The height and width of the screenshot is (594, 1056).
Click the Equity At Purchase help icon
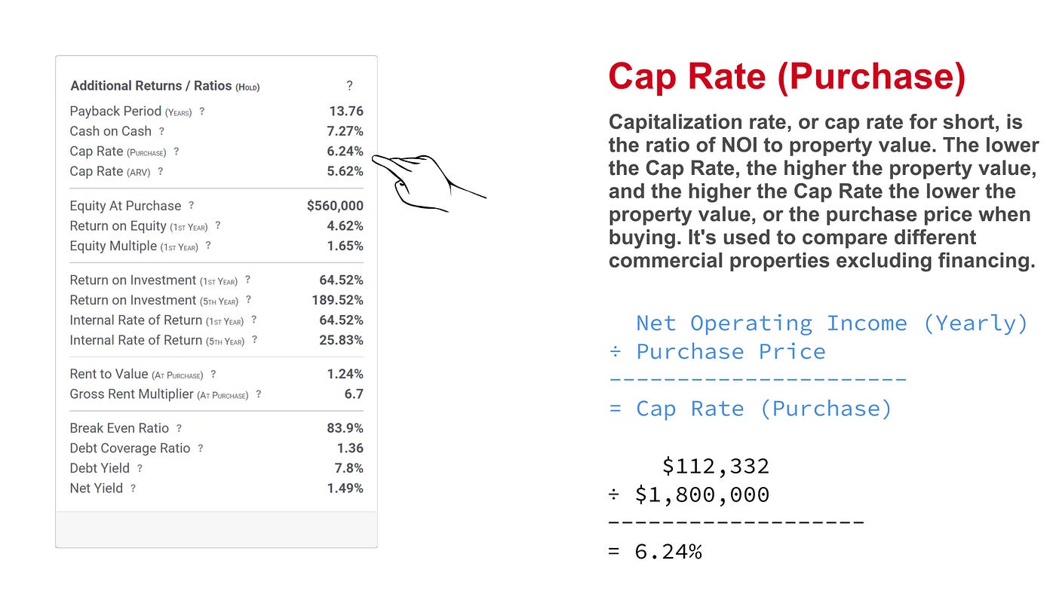point(191,205)
